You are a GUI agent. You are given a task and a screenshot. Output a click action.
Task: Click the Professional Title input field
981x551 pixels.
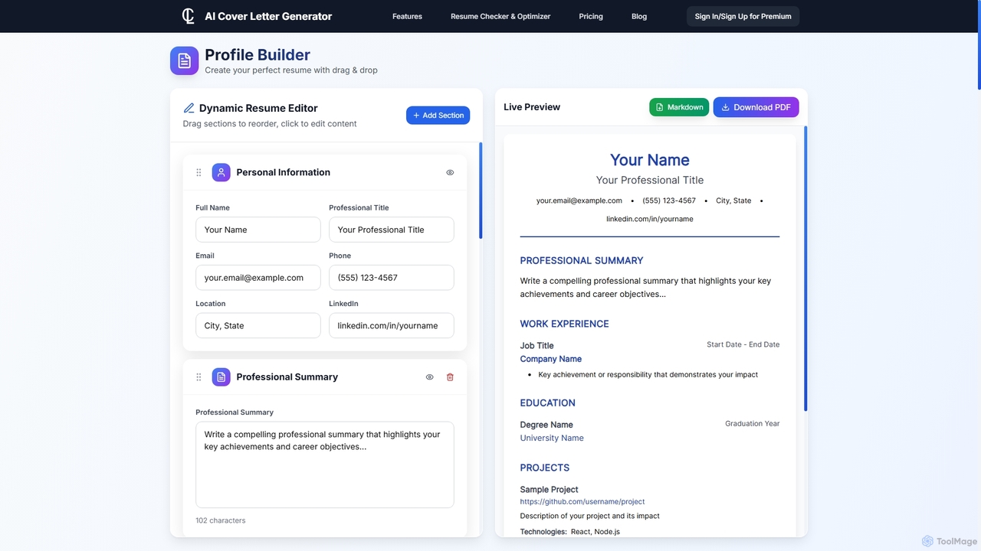tap(392, 230)
